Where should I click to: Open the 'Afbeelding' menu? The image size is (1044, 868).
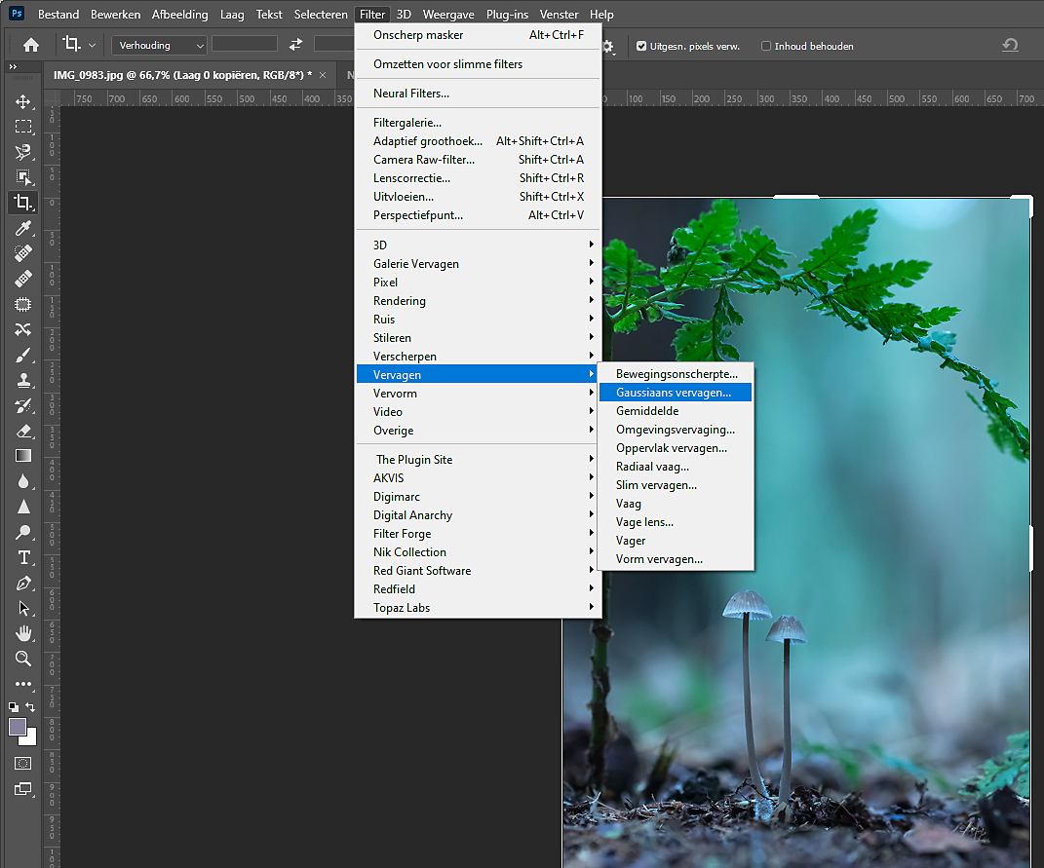coord(180,15)
